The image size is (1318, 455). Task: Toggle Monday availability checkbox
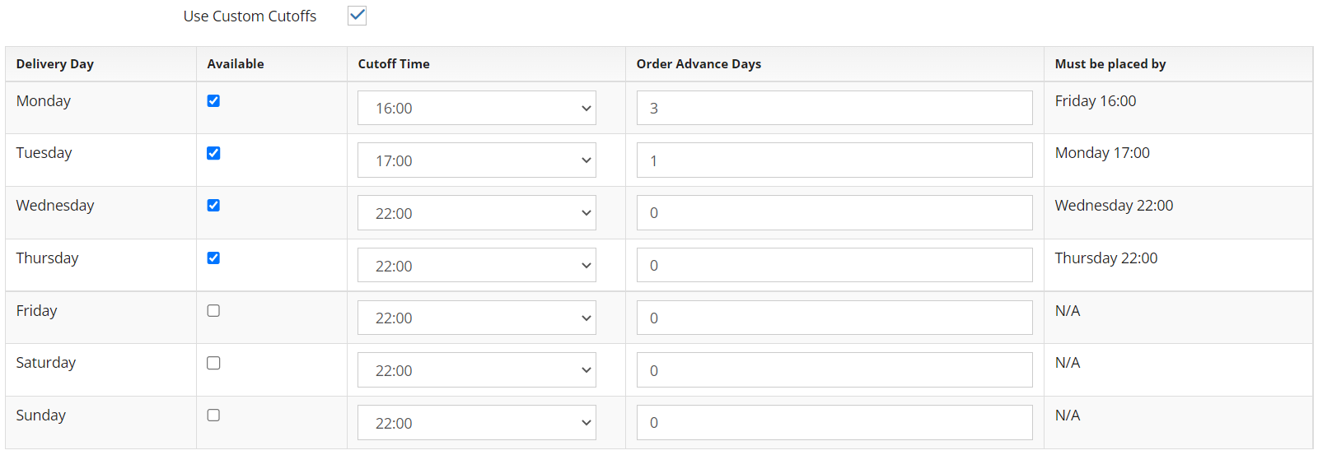pos(213,100)
